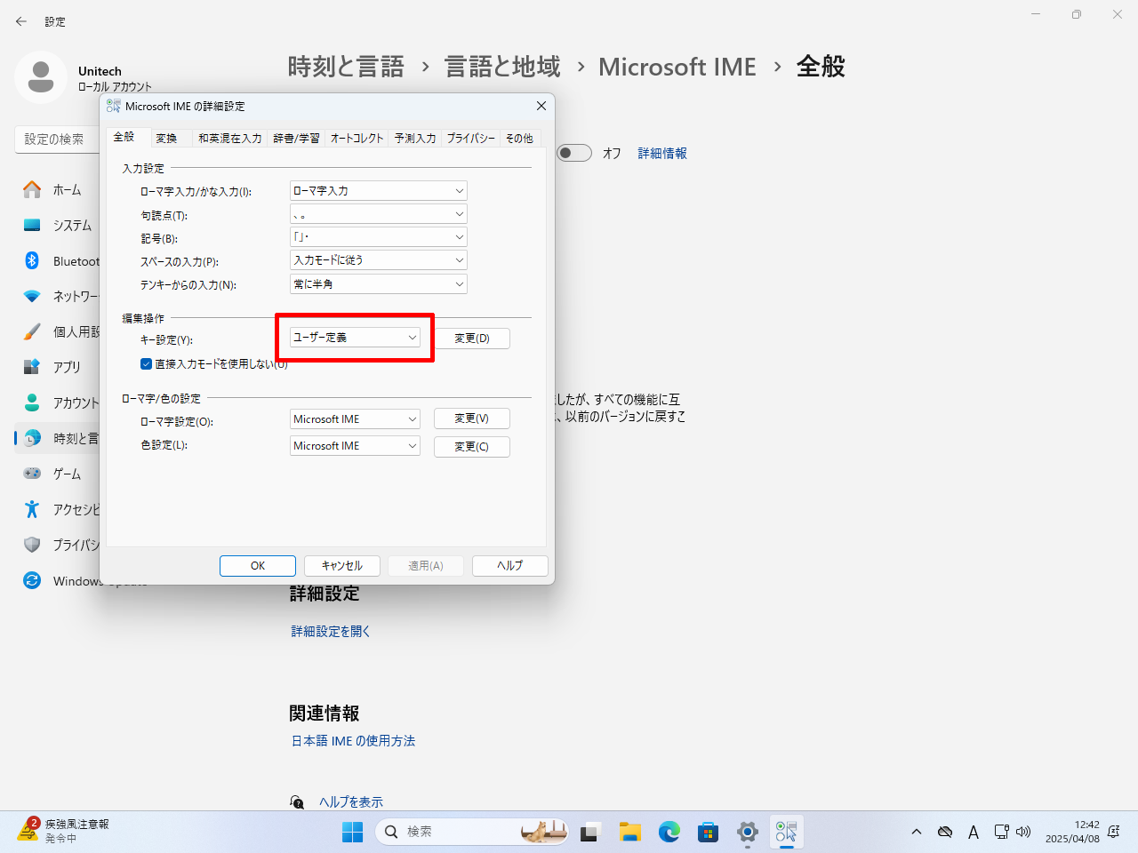
Task: Open the notification bell icon in tray
Action: pos(1114,832)
